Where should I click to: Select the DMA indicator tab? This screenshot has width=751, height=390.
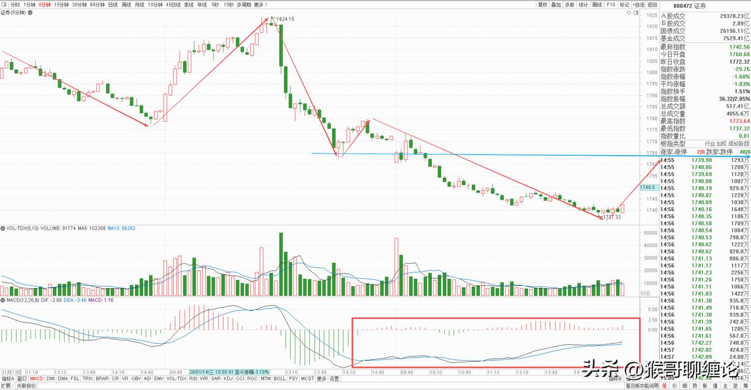point(63,378)
